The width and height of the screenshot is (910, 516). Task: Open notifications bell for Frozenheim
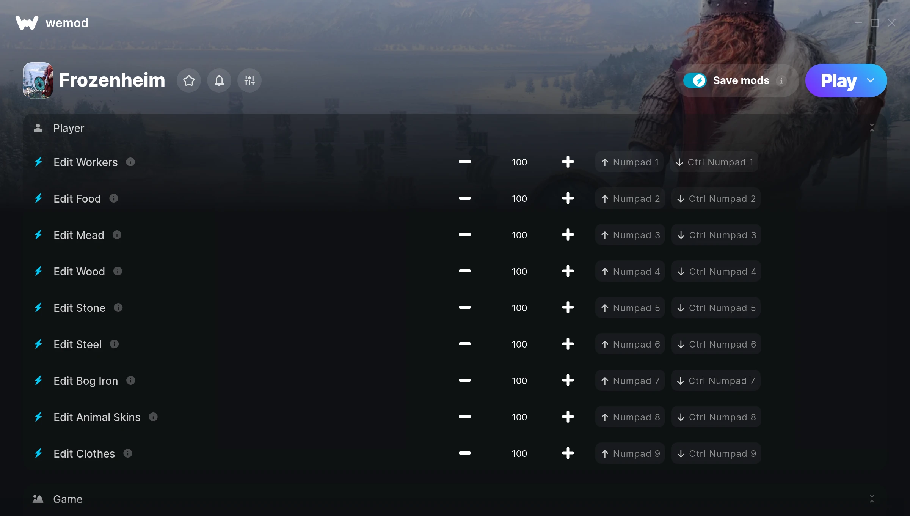pos(219,80)
